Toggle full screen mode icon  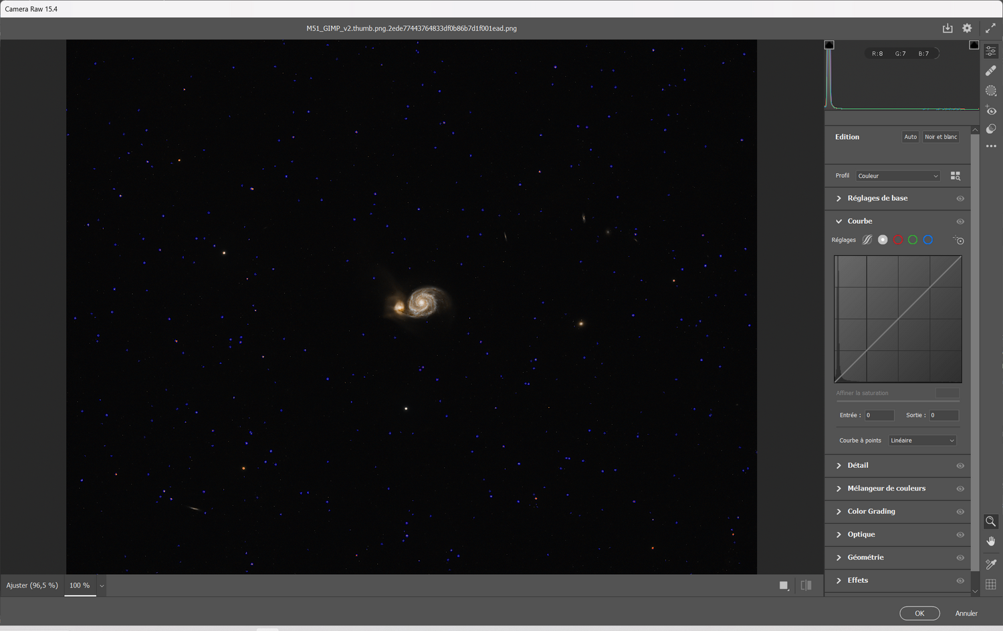[990, 28]
